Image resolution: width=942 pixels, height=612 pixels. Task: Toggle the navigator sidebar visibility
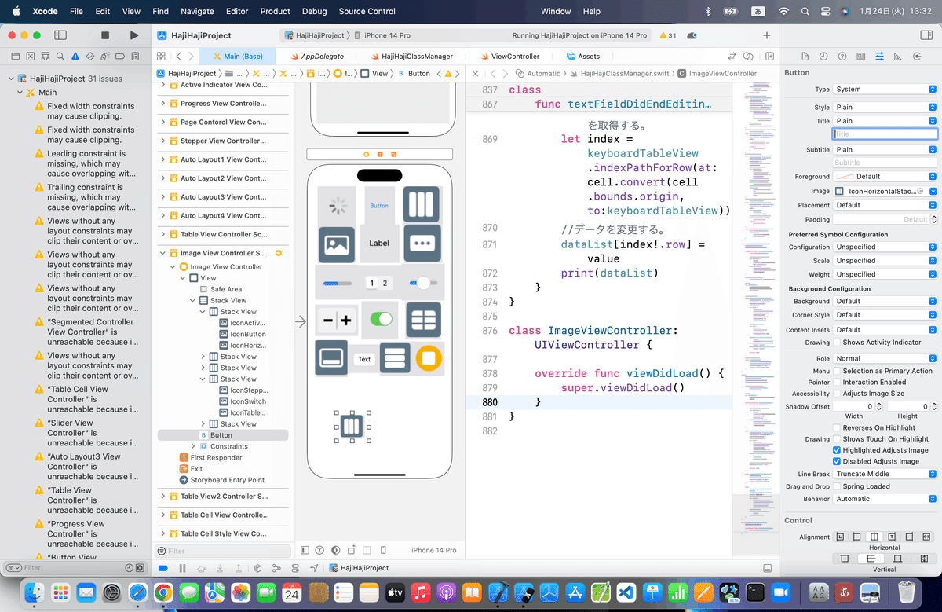(60, 35)
